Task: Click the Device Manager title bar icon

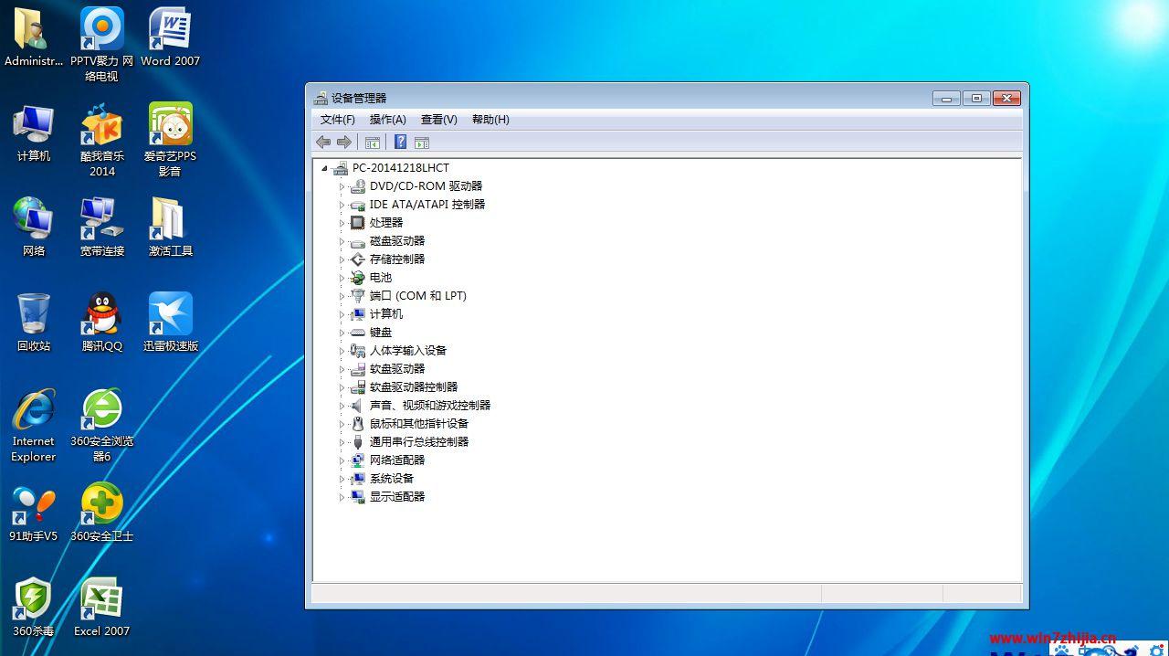Action: pos(321,98)
